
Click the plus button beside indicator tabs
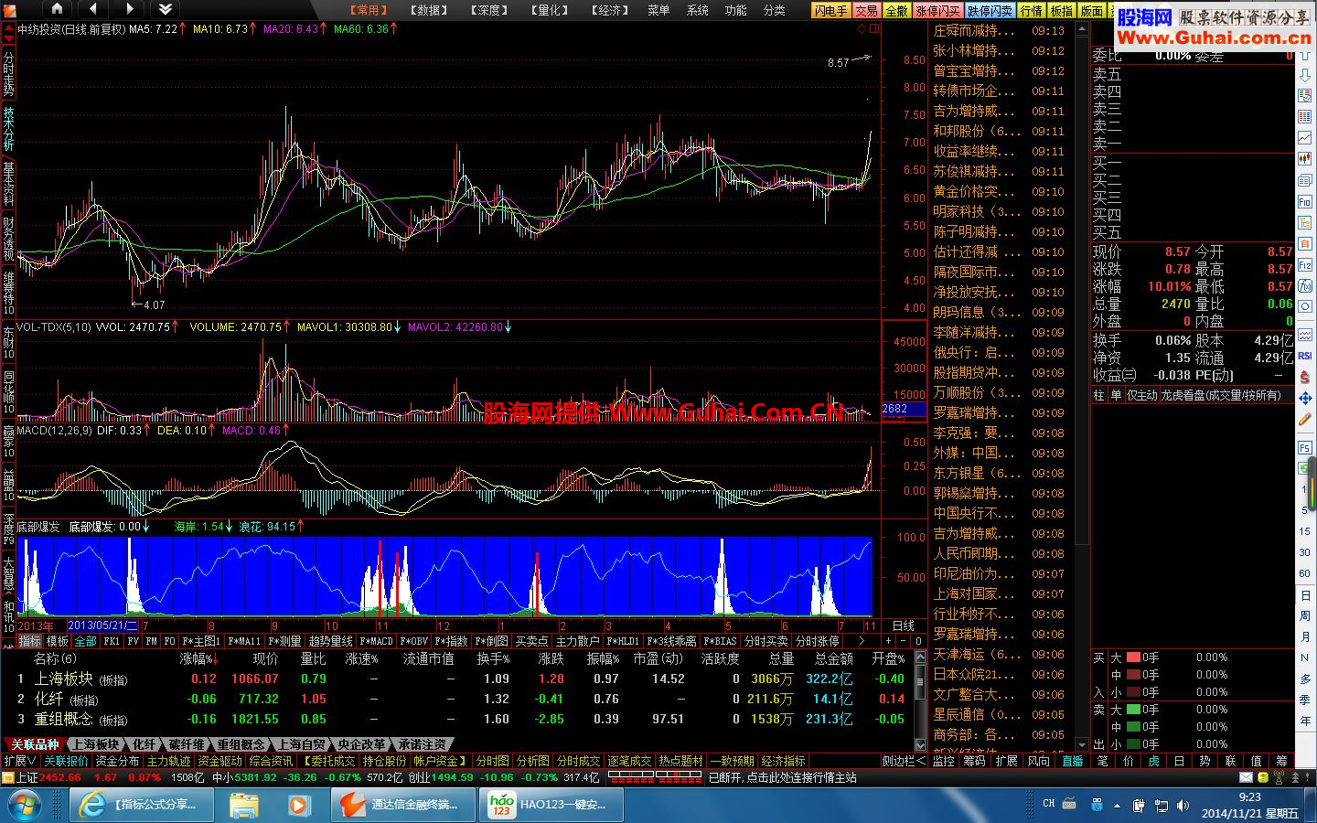point(888,642)
